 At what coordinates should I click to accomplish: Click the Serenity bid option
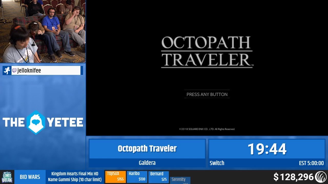(x=180, y=180)
